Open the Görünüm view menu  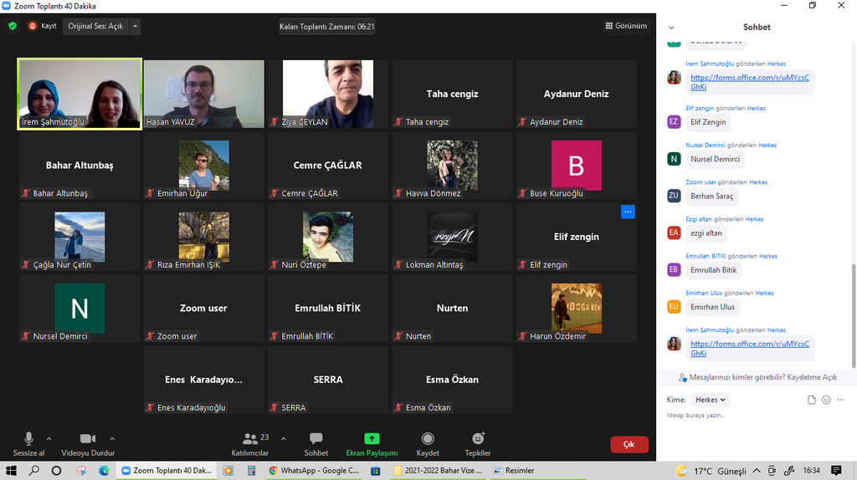click(626, 26)
